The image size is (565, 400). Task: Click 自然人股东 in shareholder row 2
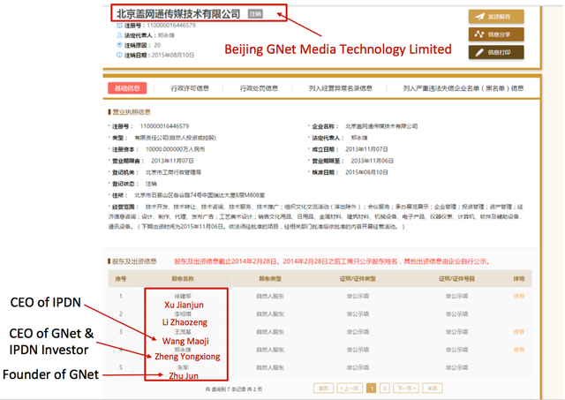point(270,313)
